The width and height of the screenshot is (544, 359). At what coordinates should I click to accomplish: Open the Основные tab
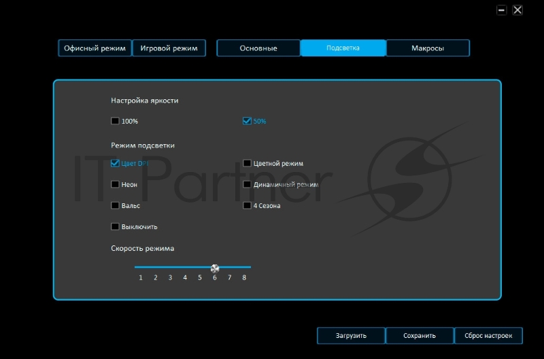pyautogui.click(x=258, y=48)
